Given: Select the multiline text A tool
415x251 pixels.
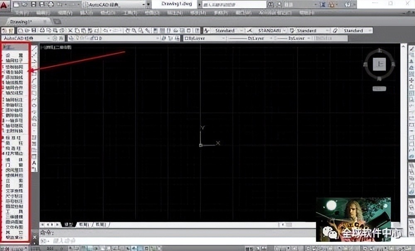Looking at the screenshot, I should click(34, 163).
